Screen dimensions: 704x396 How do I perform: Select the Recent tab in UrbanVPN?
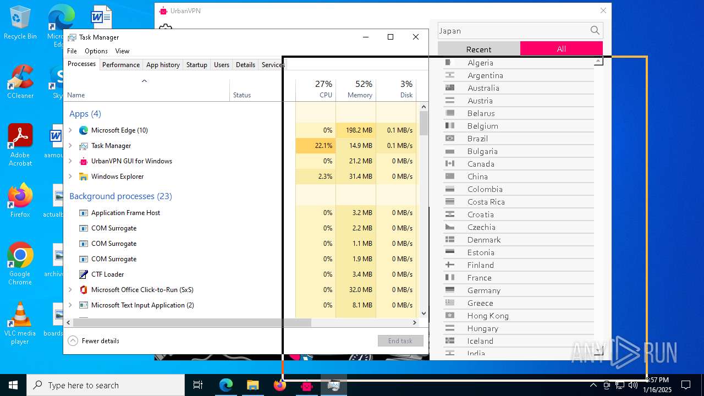pos(479,49)
